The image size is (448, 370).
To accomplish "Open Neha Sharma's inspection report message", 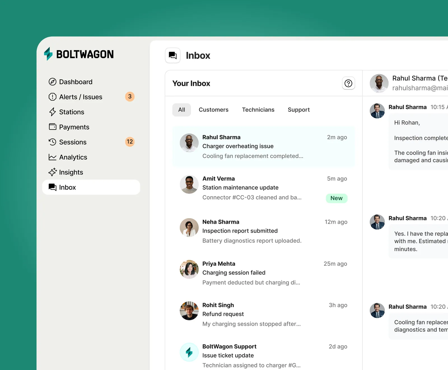I will pos(263,231).
